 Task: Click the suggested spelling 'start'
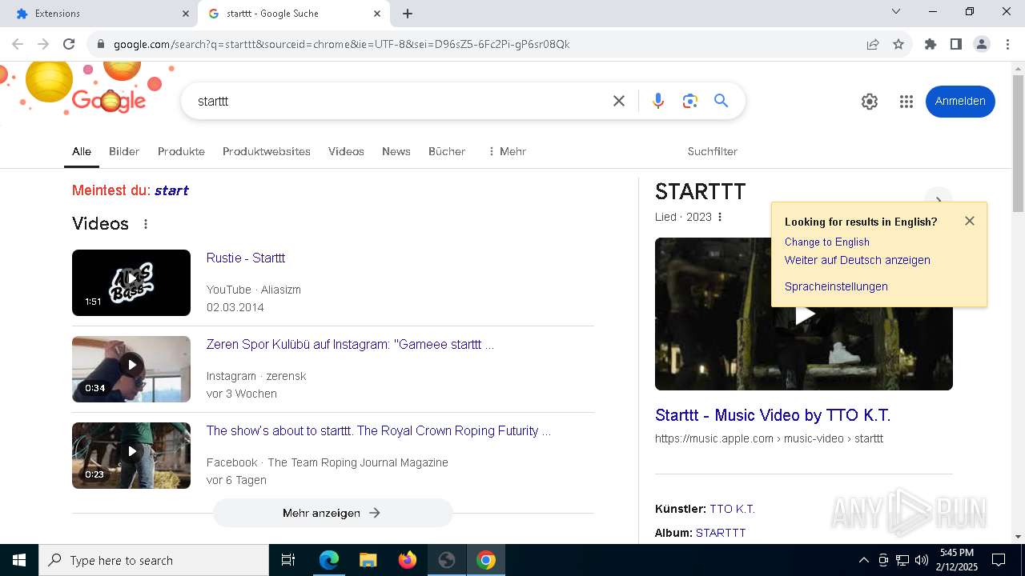point(171,190)
